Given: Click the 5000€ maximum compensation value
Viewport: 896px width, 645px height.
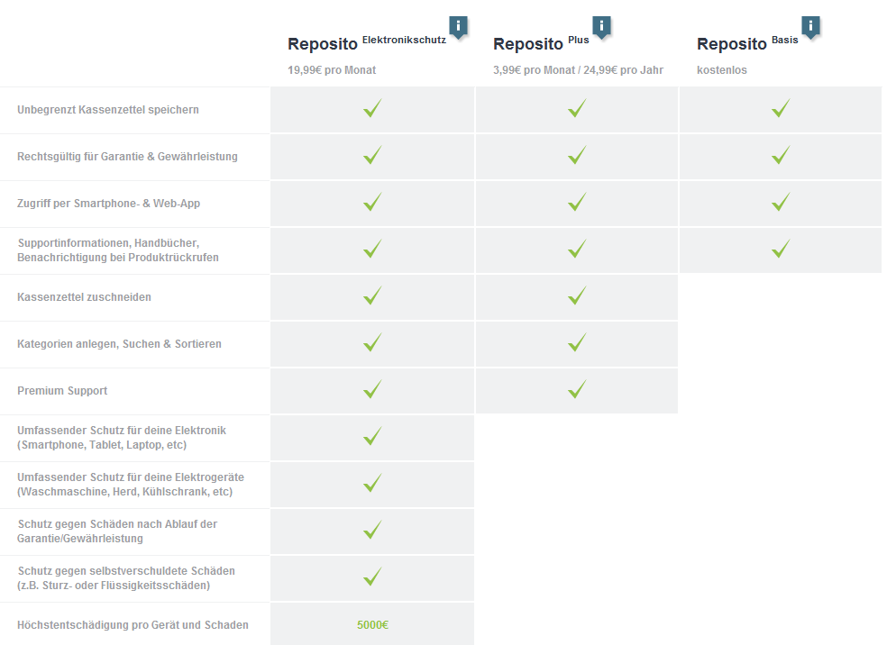Looking at the screenshot, I should point(372,625).
